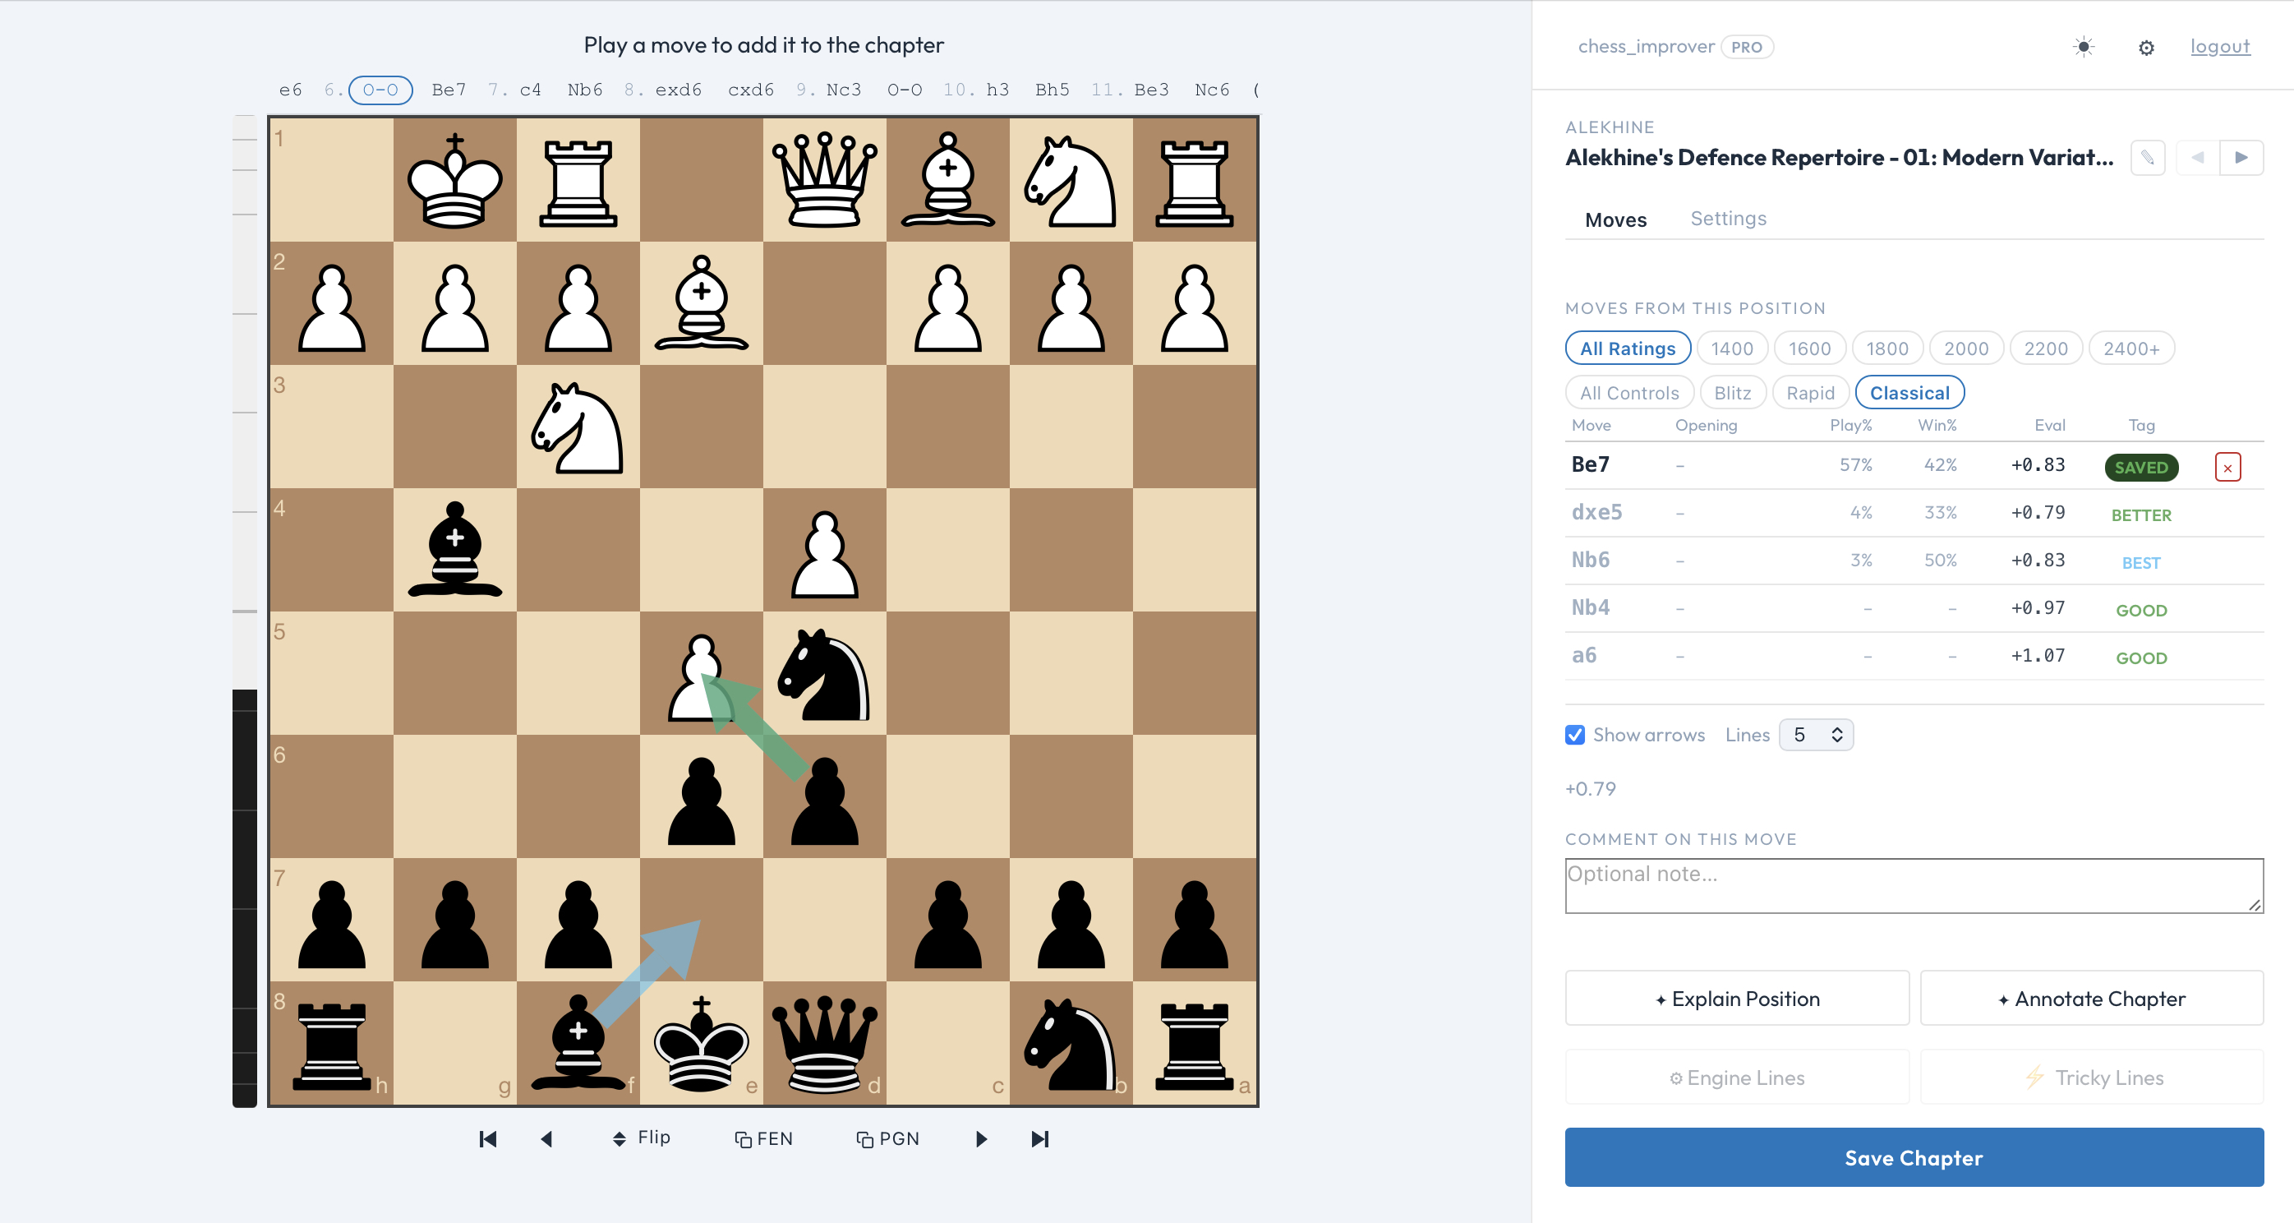Step back one move
Screen dimensions: 2294x1223
tap(546, 1138)
